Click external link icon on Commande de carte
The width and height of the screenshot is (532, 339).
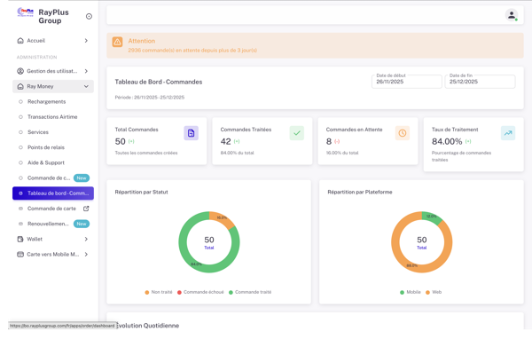click(x=86, y=209)
